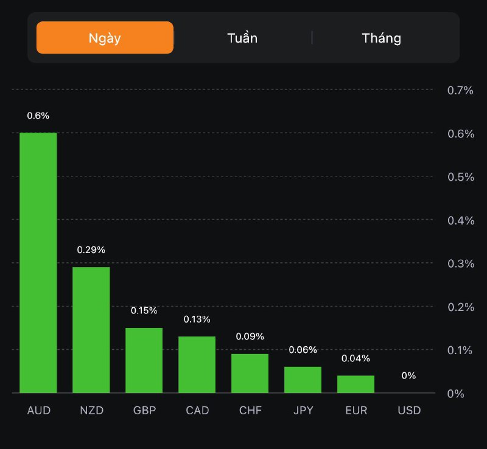The image size is (487, 449).
Task: Tap the CAD bar
Action: [x=197, y=364]
